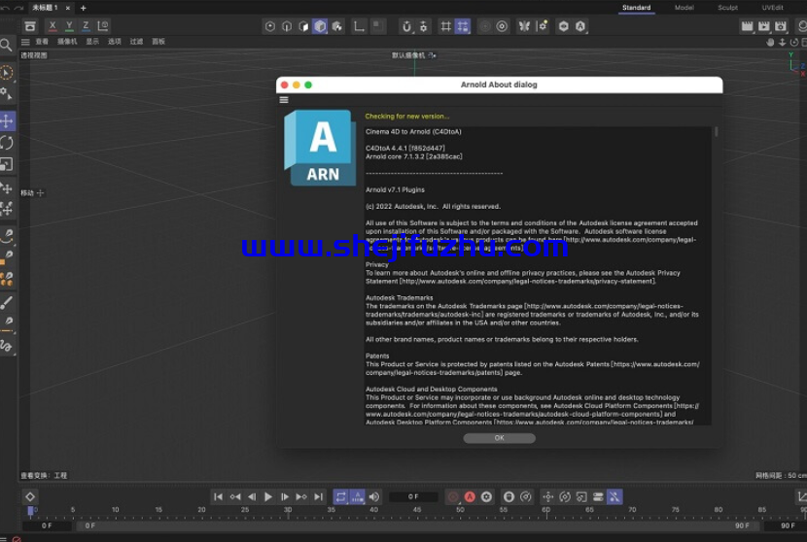Go to previous keyframe
This screenshot has height=542, width=807.
click(235, 496)
